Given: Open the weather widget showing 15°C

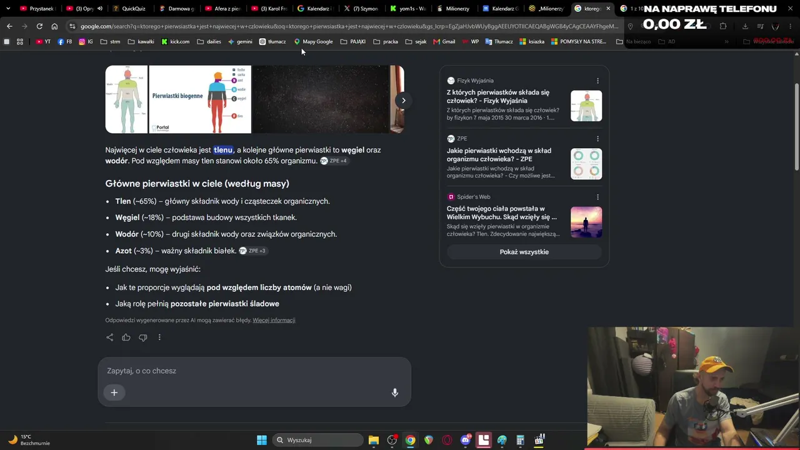Looking at the screenshot, I should coord(28,440).
